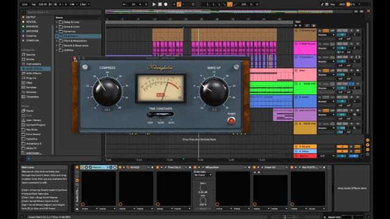
Task: Arm the global Record button
Action: tap(166, 4)
